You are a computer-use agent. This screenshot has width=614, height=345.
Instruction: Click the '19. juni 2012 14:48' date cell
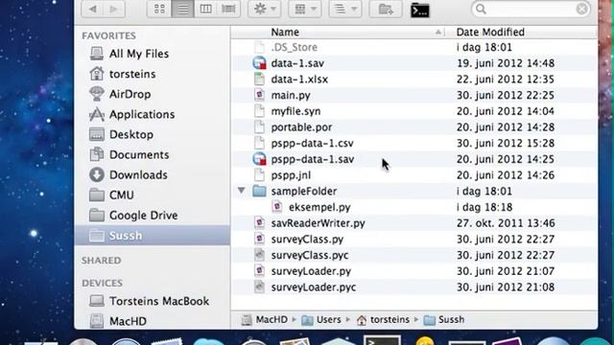click(x=506, y=63)
